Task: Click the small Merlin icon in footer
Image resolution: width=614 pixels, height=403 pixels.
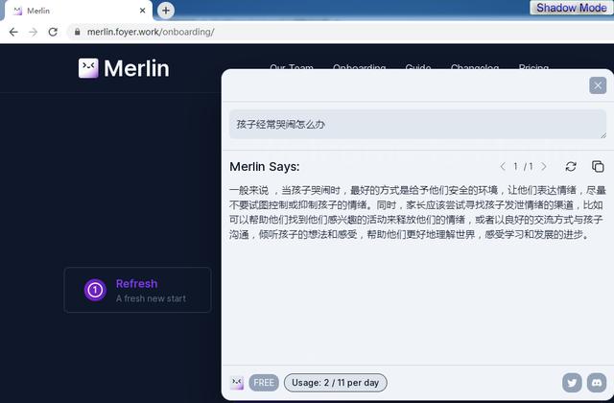Action: click(237, 383)
